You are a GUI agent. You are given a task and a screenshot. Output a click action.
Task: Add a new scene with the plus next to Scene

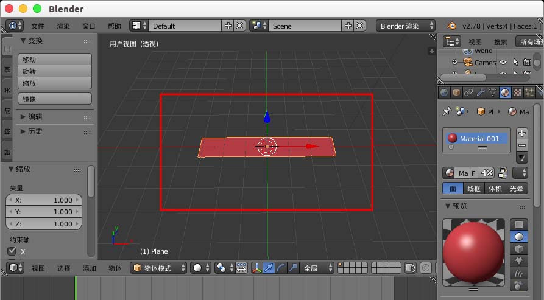coord(348,26)
